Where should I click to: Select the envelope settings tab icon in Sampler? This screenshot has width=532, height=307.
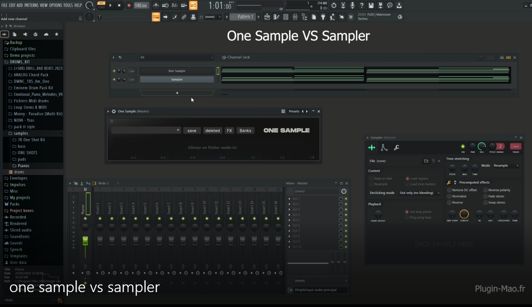click(x=384, y=148)
